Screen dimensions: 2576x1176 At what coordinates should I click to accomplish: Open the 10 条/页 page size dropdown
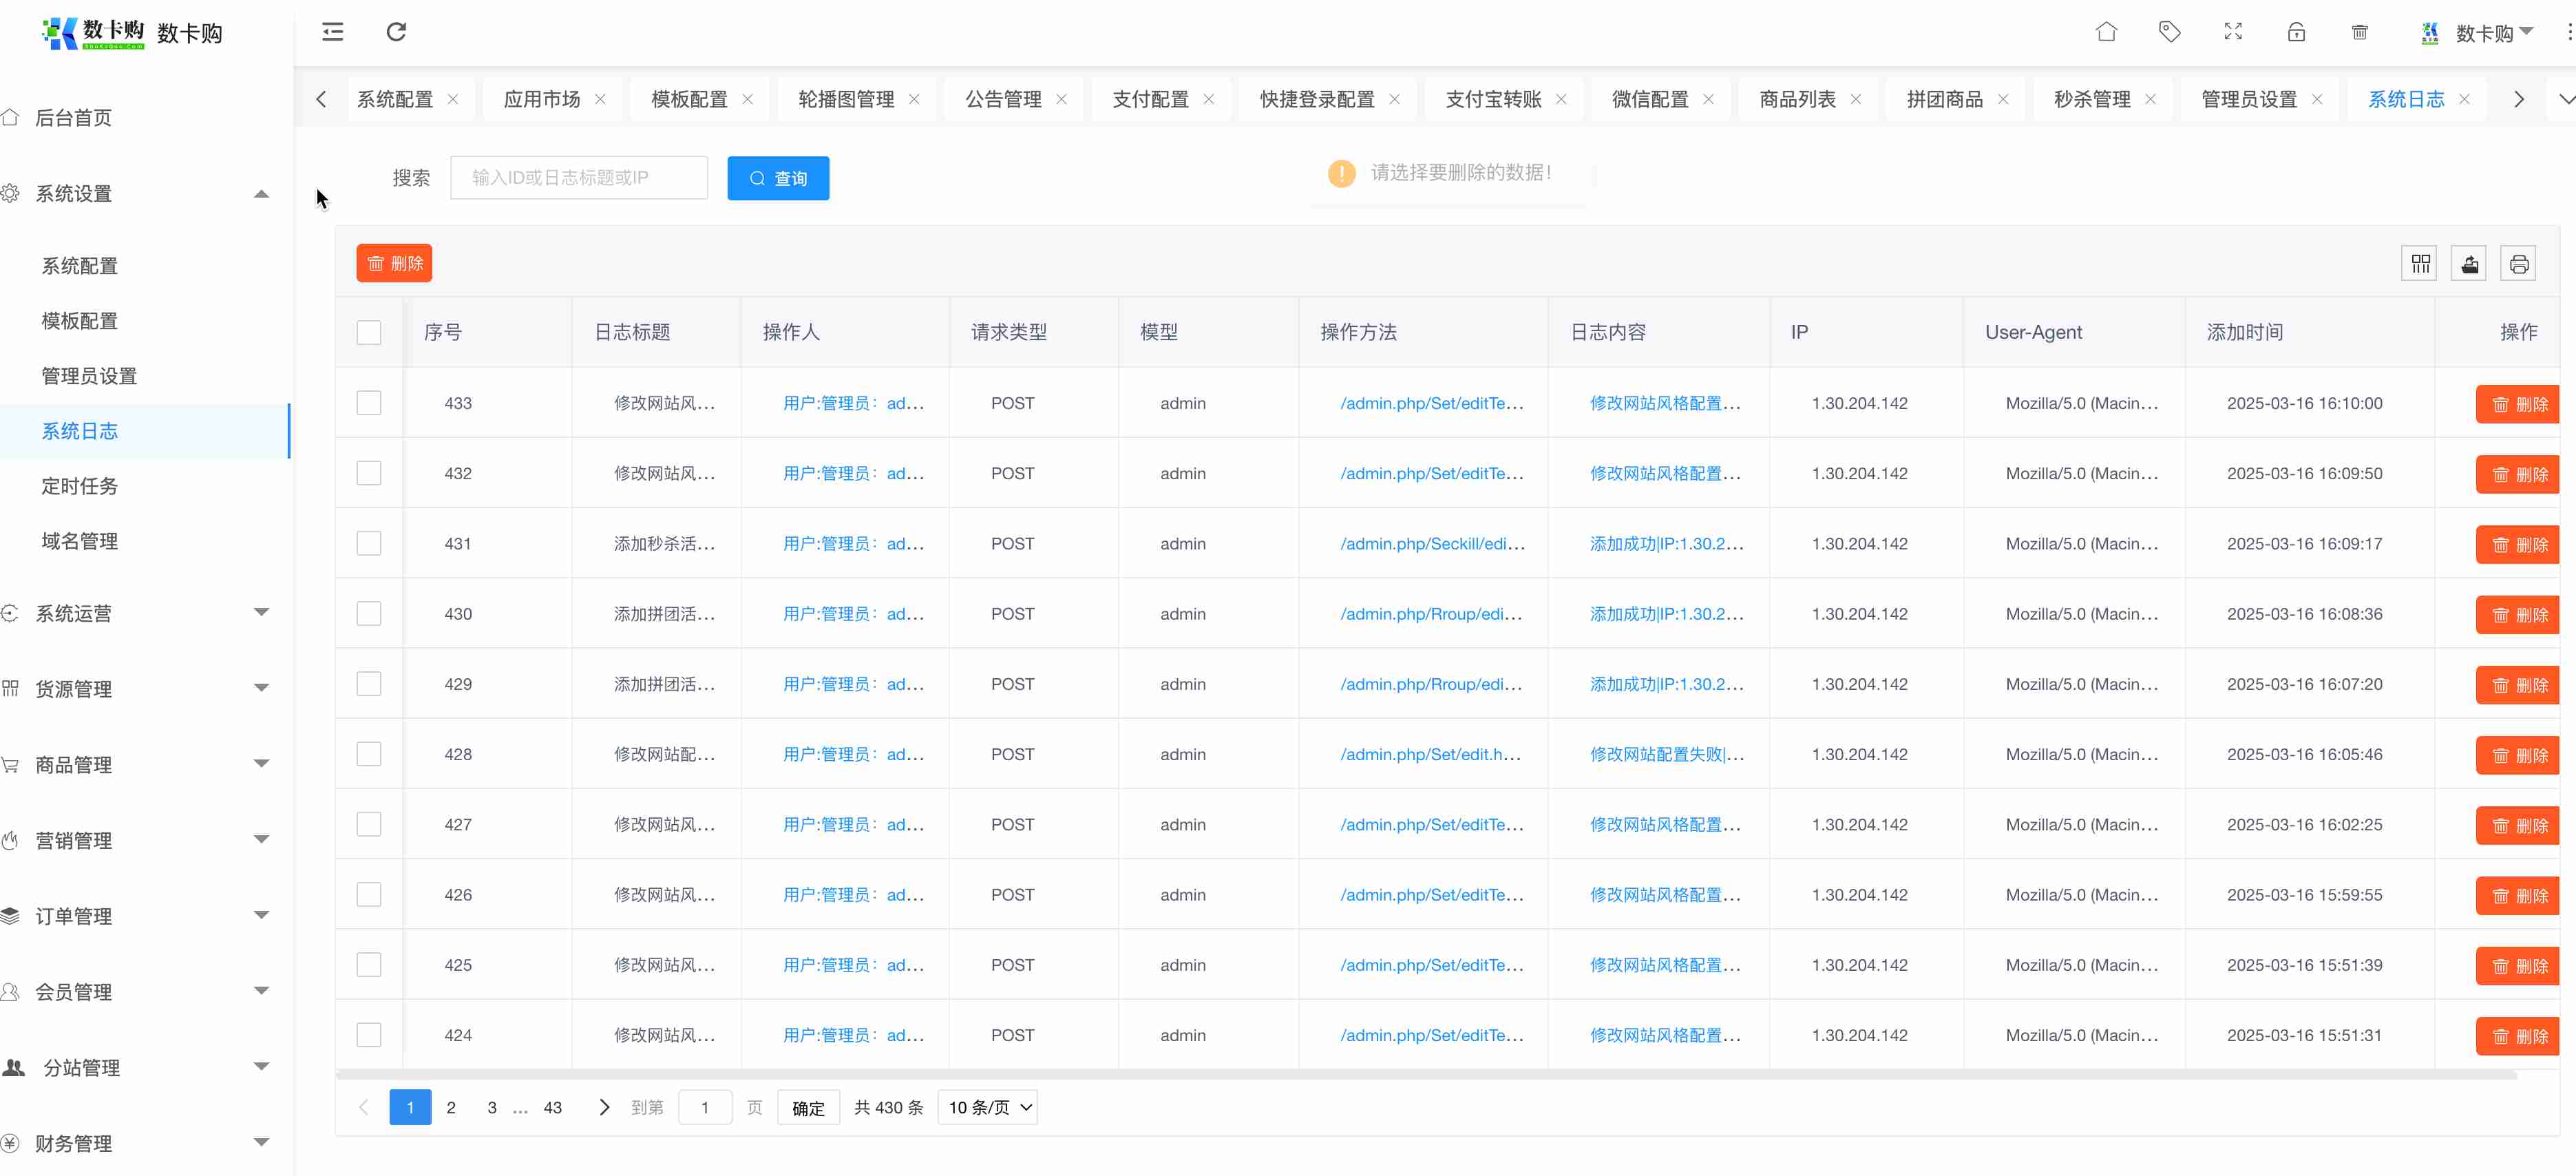tap(988, 1107)
